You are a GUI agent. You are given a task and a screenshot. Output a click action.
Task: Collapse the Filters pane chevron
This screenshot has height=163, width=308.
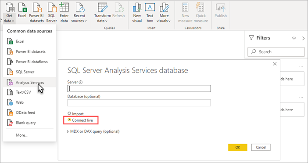point(303,38)
